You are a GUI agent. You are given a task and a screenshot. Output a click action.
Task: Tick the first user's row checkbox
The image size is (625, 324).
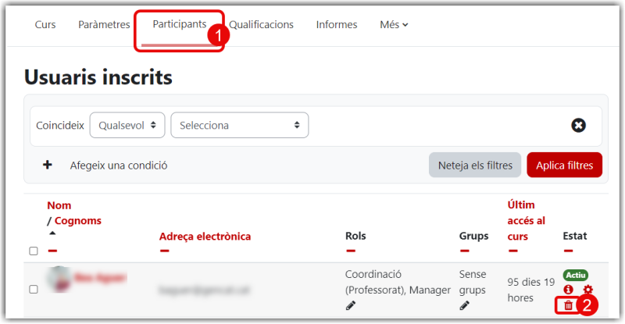[x=34, y=290]
